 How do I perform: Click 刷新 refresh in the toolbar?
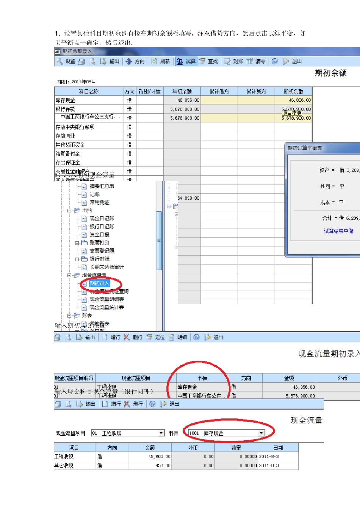point(161,61)
